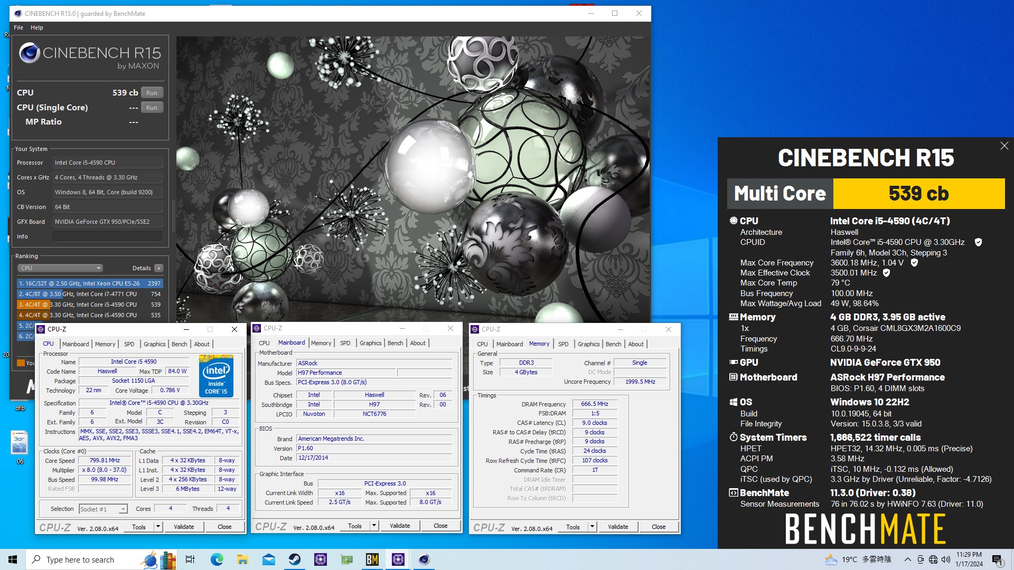Image resolution: width=1014 pixels, height=570 pixels.
Task: Click the clock showing 11:29 PM
Action: click(x=969, y=559)
